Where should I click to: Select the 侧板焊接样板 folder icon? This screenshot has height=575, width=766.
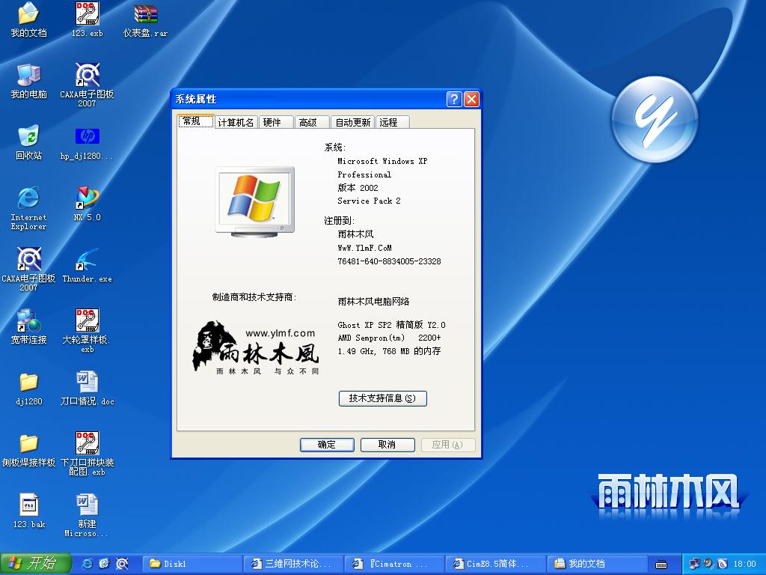tap(29, 450)
